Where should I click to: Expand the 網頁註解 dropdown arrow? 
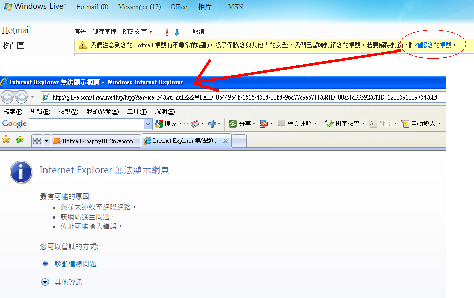tap(316, 124)
